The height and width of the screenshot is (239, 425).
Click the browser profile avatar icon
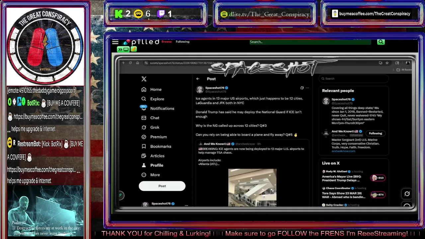pyautogui.click(x=408, y=63)
